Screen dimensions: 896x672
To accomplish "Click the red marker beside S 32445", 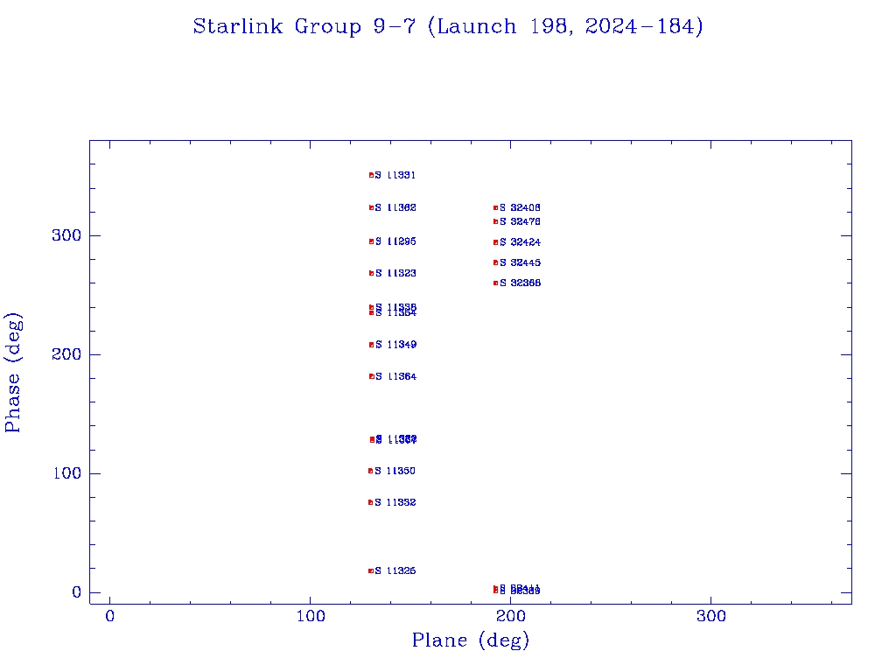I will (x=495, y=262).
